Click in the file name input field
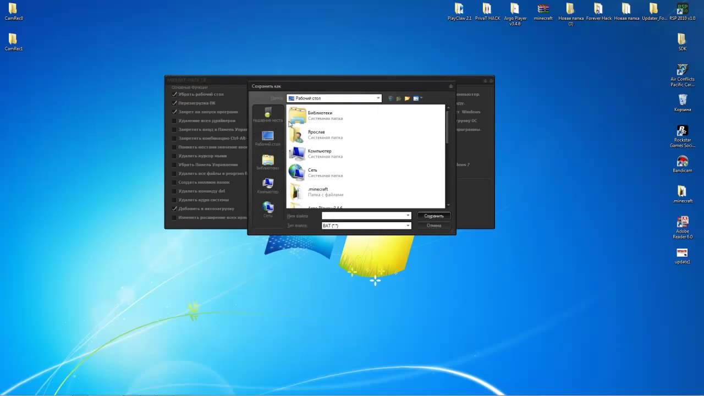Viewport: 704px width, 396px height. click(363, 216)
